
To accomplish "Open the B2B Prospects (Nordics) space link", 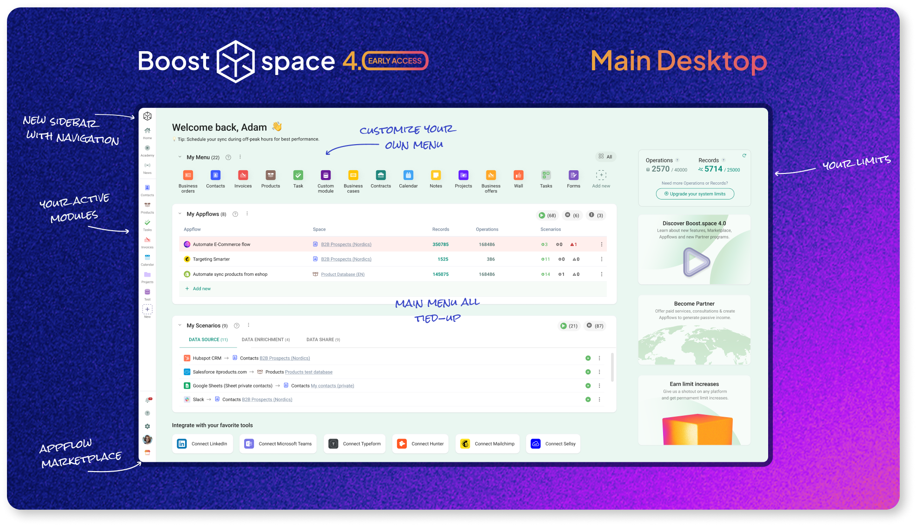I will (346, 244).
